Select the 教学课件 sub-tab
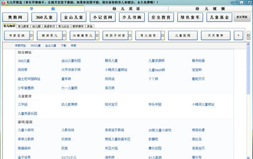The height and width of the screenshot is (159, 253). coord(78,26)
